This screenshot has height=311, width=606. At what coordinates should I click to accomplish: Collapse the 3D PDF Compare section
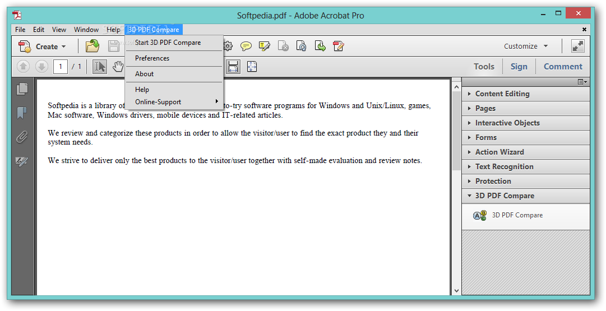(526, 196)
